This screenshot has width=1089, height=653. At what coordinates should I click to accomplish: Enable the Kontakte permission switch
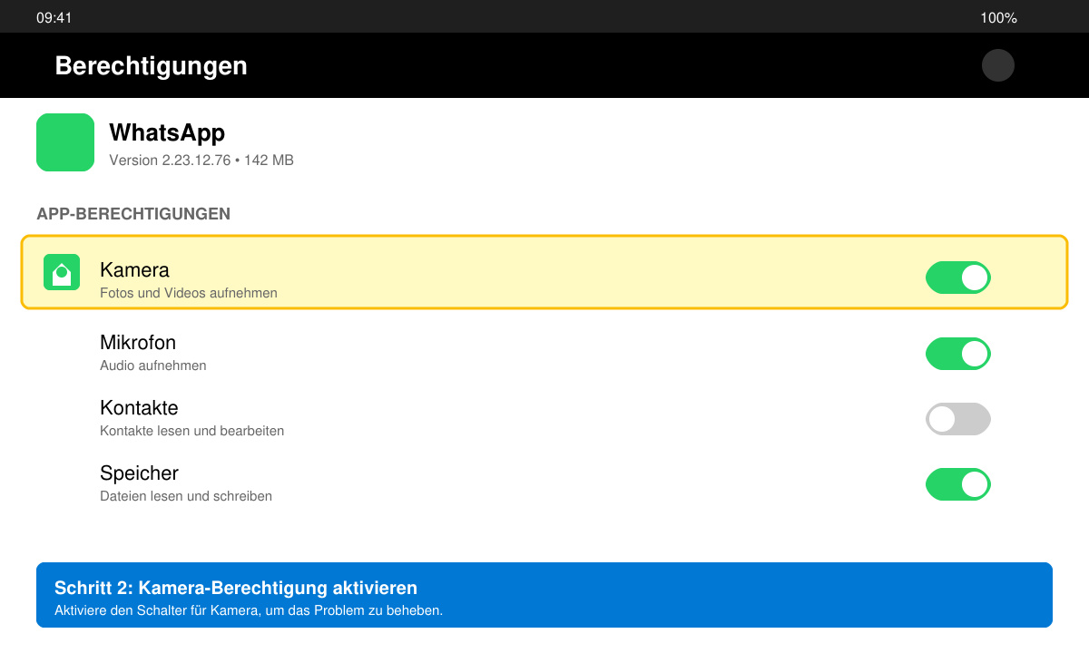957,419
